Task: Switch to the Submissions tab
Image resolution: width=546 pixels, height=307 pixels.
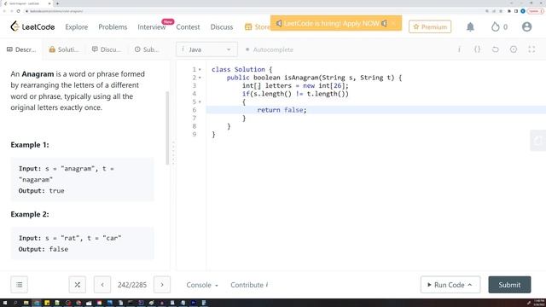Action: tap(147, 49)
